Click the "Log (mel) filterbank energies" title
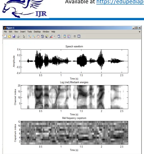144x154 pixels. (x=74, y=82)
